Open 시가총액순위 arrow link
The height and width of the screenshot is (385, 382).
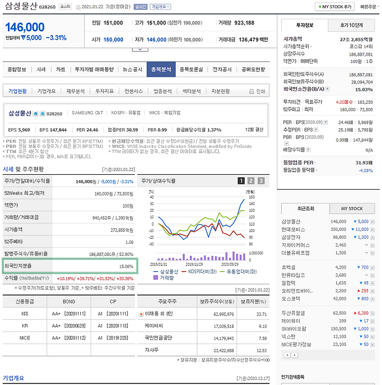click(298, 47)
